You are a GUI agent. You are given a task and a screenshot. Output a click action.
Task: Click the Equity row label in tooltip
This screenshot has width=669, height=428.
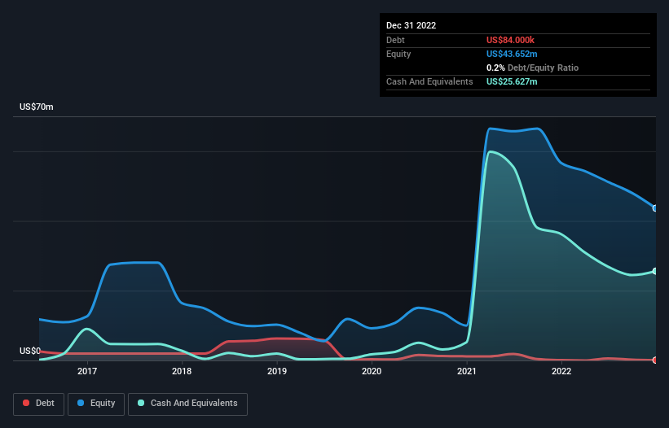point(398,54)
